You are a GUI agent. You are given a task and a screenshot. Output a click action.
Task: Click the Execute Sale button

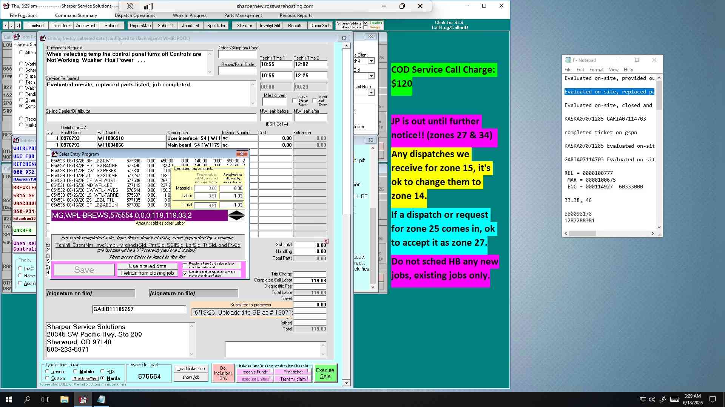(325, 373)
